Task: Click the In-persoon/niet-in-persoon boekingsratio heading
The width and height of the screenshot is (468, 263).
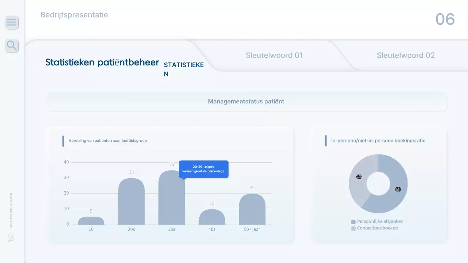Action: coord(378,141)
